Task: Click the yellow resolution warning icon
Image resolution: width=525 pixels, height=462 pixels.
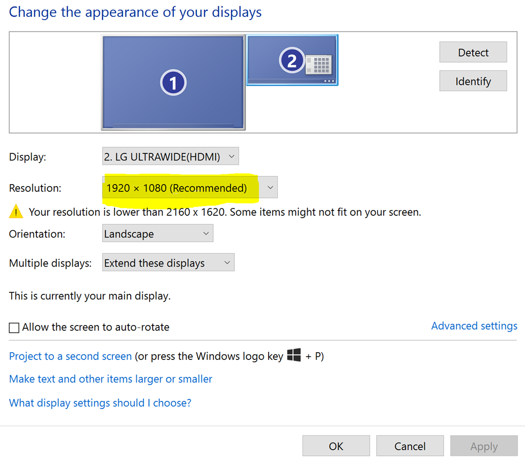Action: coord(16,212)
